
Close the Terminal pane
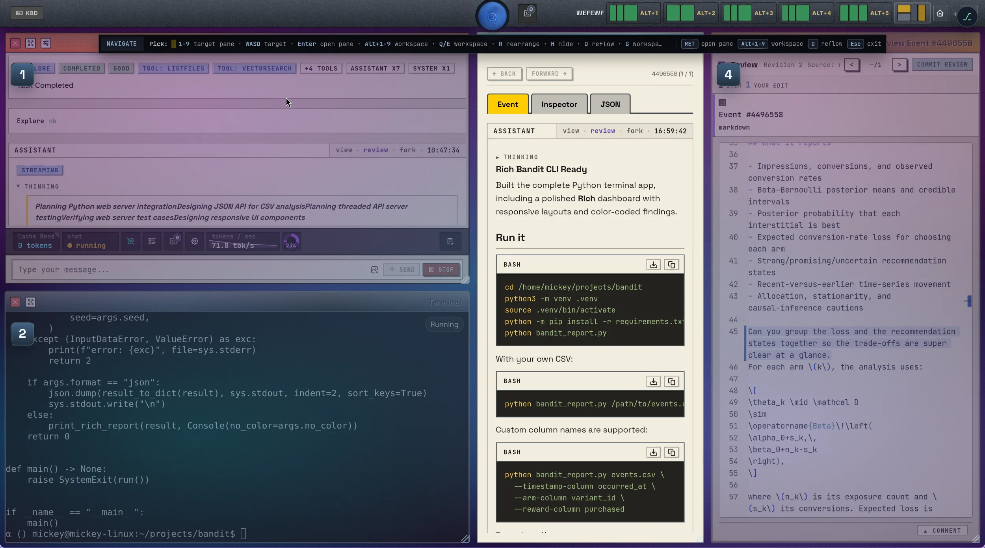click(15, 302)
